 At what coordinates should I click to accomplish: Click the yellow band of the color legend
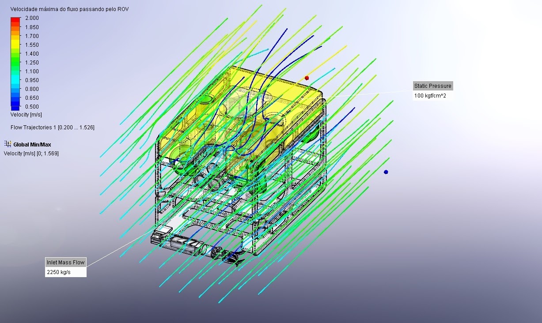(x=15, y=43)
